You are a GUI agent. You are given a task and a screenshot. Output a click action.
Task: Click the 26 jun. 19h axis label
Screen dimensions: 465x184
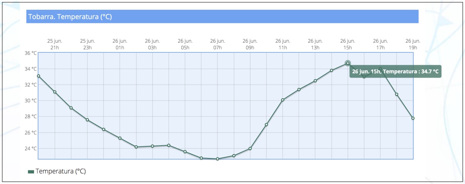413,44
